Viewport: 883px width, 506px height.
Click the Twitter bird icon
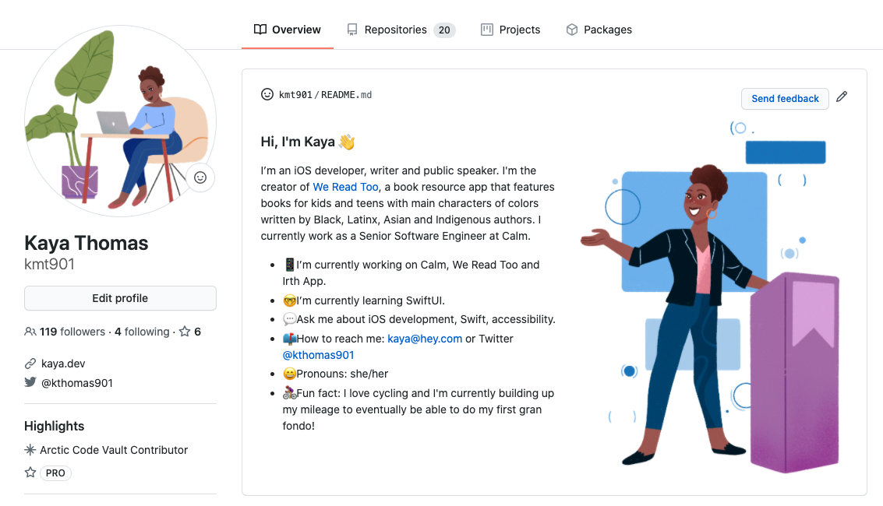click(x=30, y=382)
